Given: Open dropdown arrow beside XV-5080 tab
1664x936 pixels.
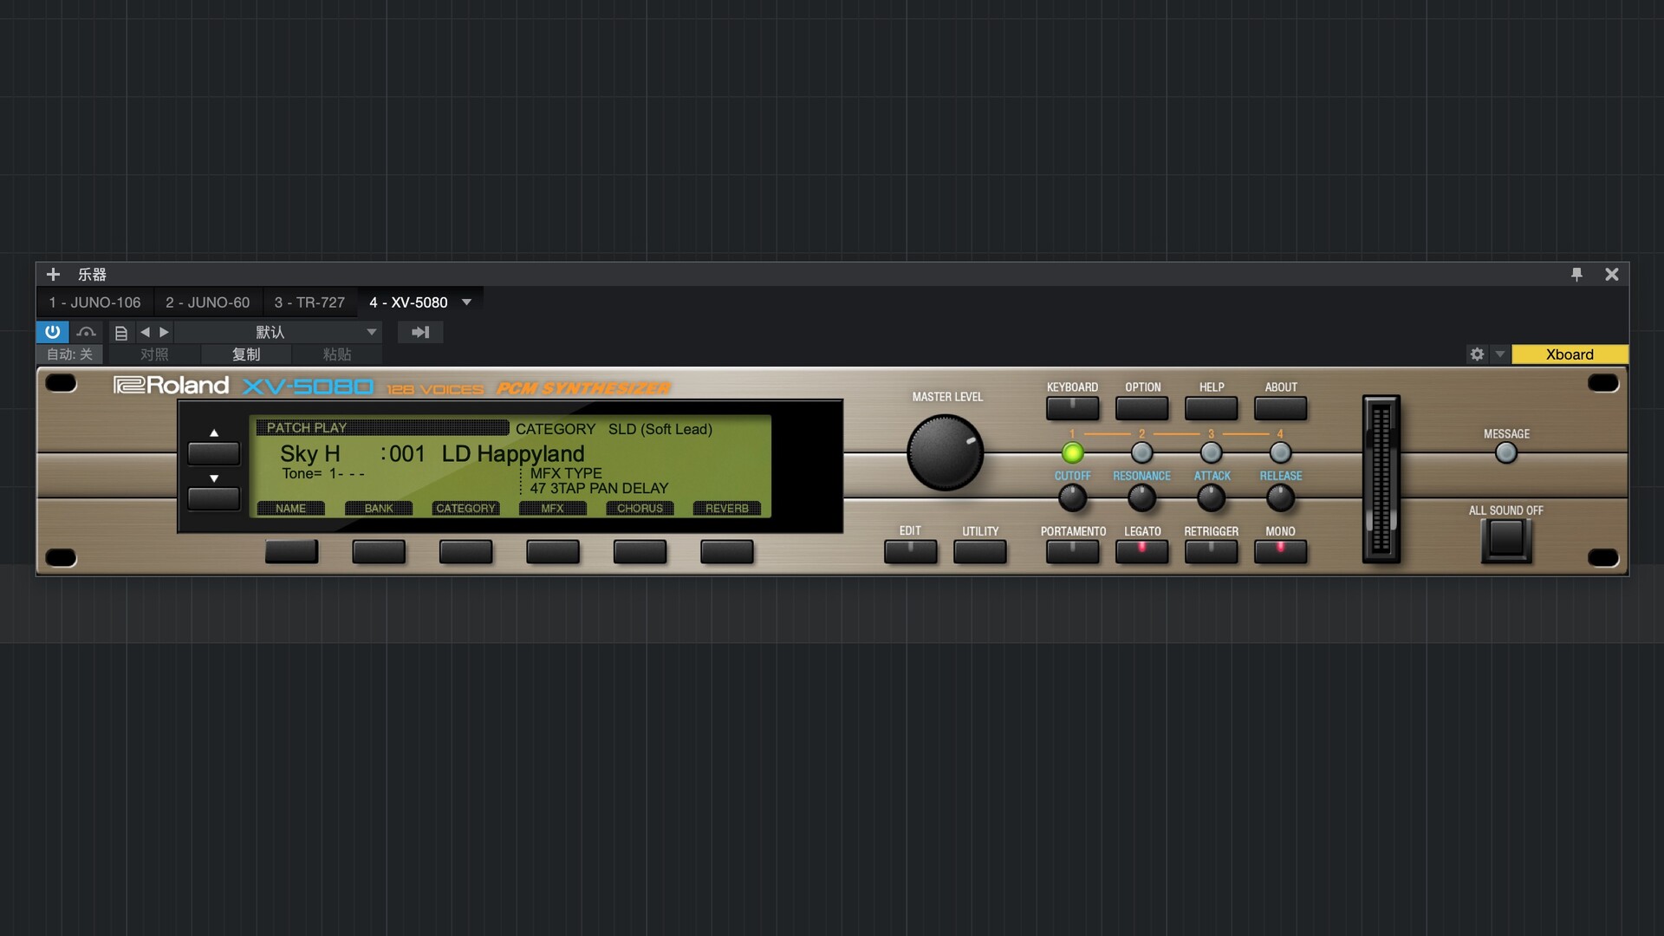Looking at the screenshot, I should pos(466,302).
